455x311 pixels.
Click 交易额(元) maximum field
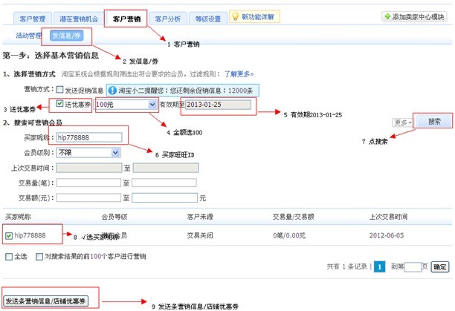(x=164, y=197)
